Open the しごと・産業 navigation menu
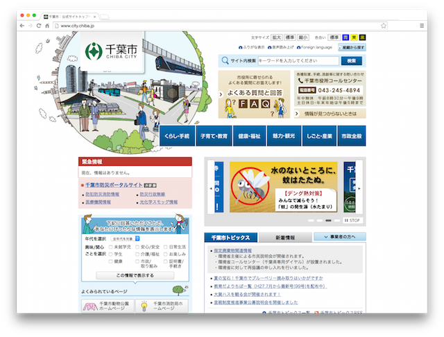The image size is (444, 337). pos(319,136)
